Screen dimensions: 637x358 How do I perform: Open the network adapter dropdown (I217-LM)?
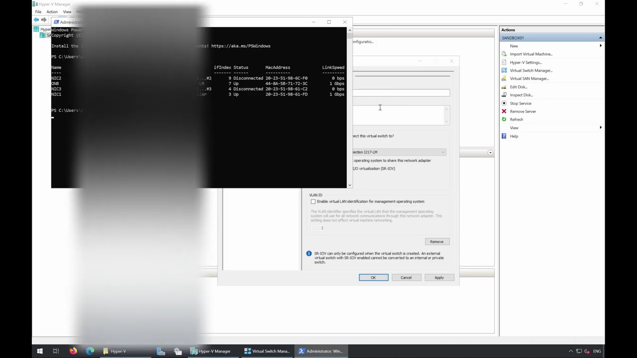(443, 152)
